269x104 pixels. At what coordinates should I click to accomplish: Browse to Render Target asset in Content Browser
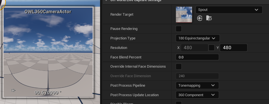(x=209, y=18)
